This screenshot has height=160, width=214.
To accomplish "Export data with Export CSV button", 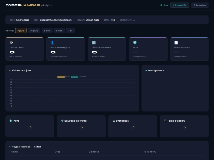I will click(180, 5).
